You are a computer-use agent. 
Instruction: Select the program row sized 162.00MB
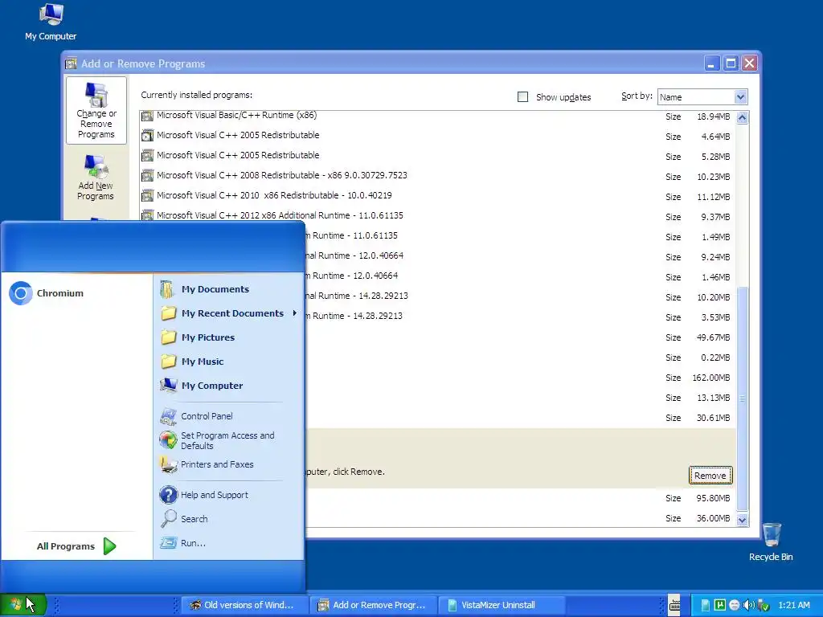coord(520,378)
